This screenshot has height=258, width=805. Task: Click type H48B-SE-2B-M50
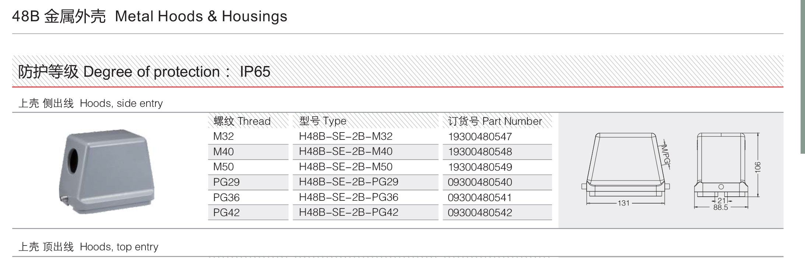pos(345,167)
